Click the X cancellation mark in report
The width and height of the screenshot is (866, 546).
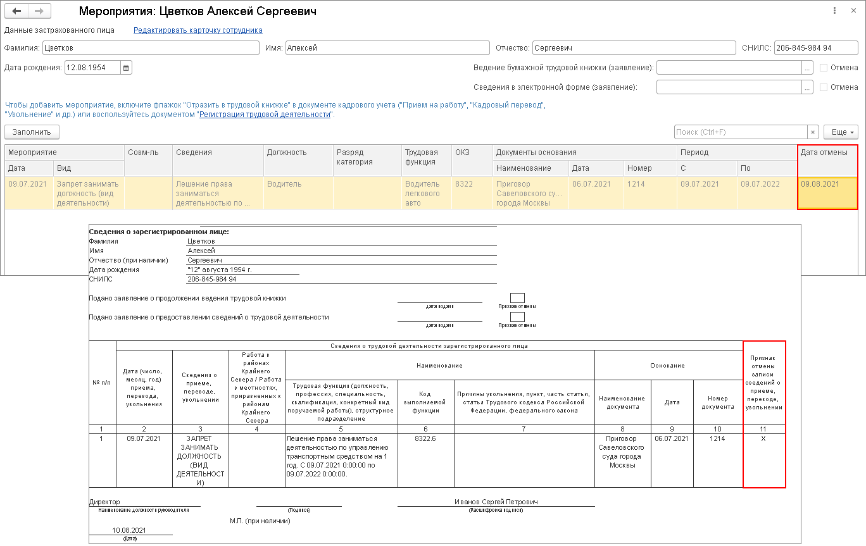click(x=763, y=438)
